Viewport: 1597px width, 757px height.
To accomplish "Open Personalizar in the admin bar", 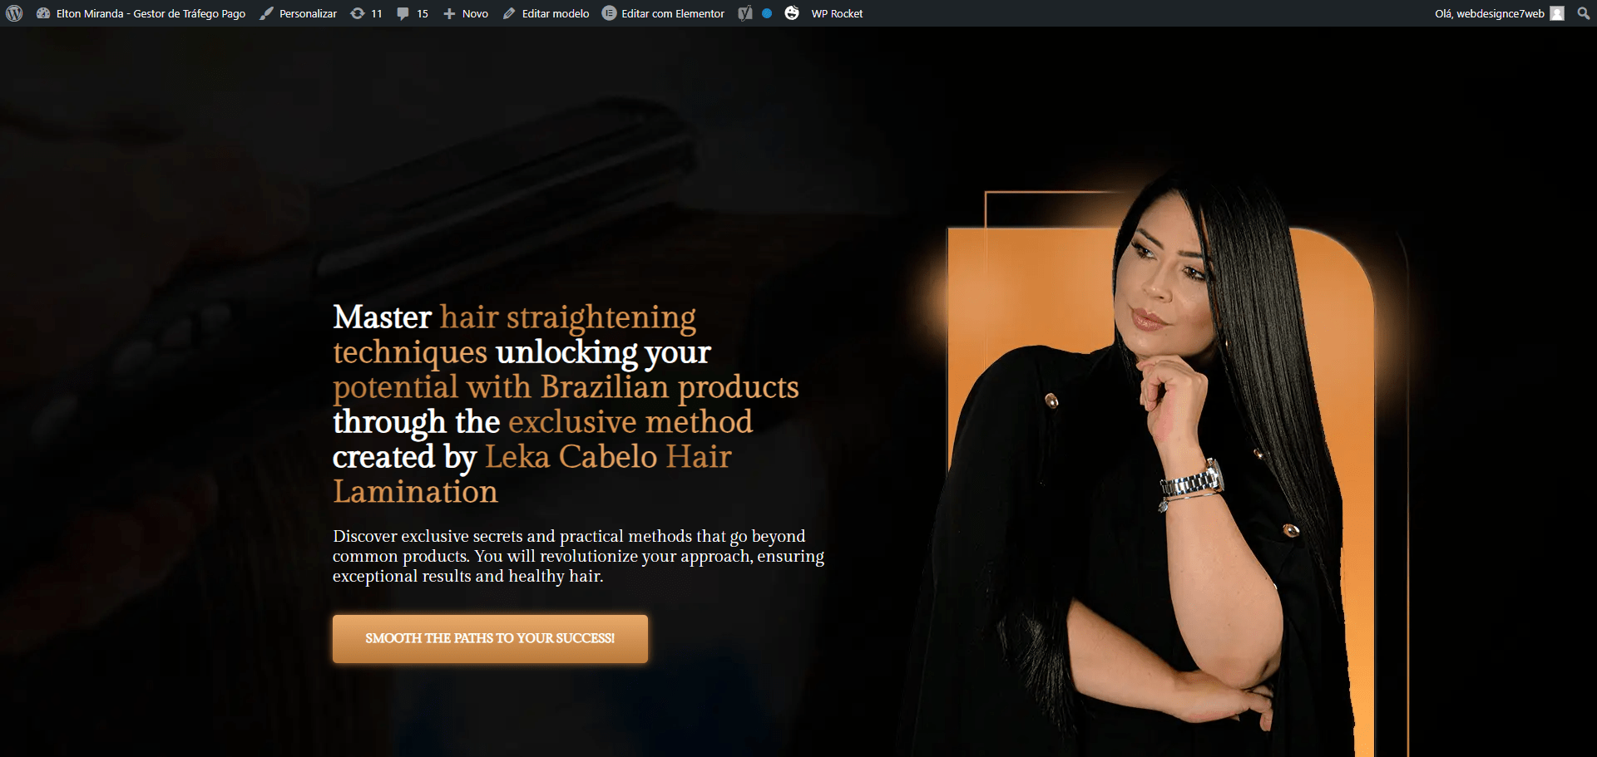I will click(x=299, y=13).
